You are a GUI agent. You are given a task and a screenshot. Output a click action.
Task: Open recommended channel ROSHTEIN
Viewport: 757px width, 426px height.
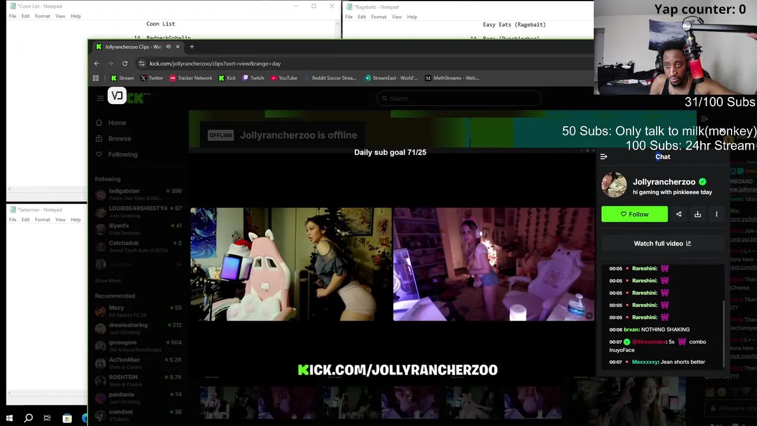tap(138, 380)
